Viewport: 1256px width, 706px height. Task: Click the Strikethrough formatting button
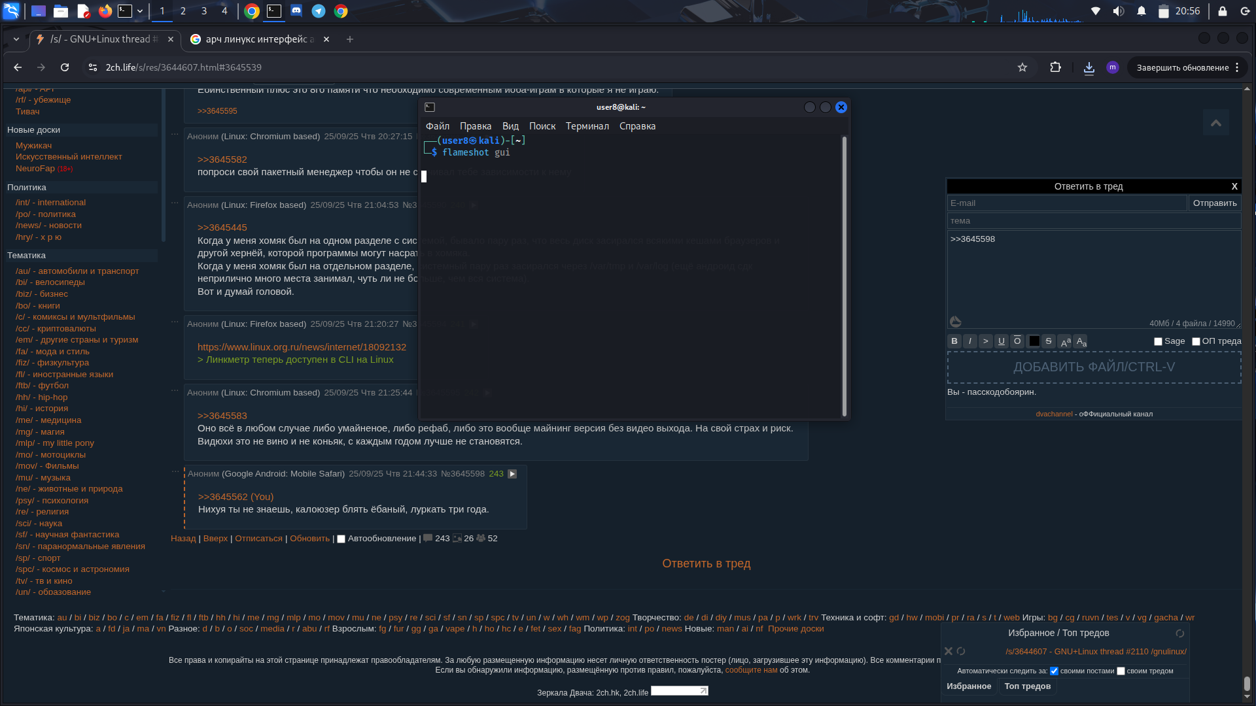pos(1049,341)
